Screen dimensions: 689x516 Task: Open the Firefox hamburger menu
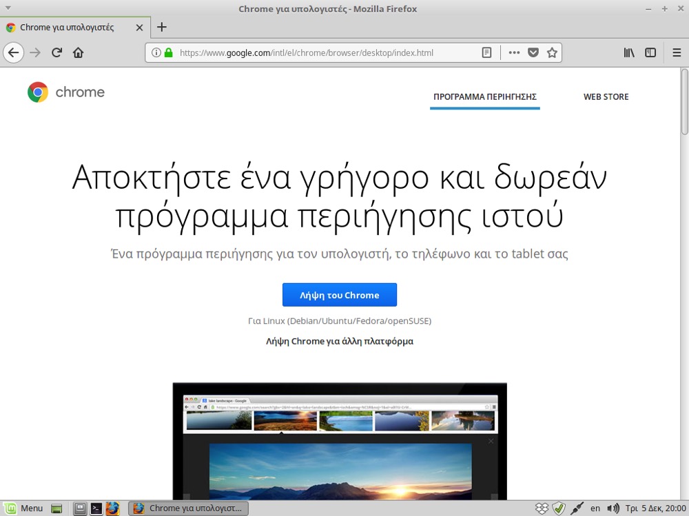point(677,53)
